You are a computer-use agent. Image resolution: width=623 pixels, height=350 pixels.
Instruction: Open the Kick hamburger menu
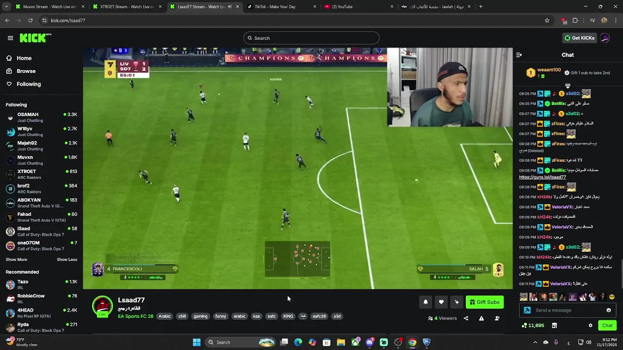[10, 38]
